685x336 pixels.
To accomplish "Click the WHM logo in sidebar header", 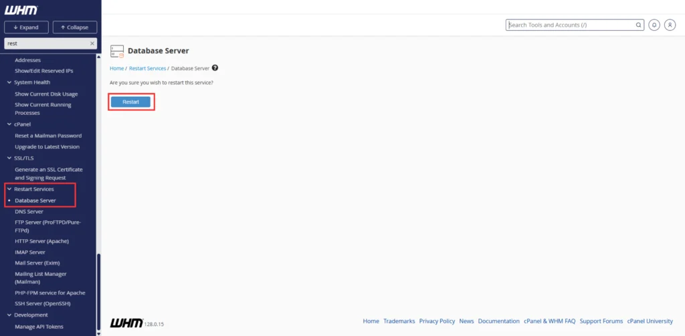I will point(21,10).
